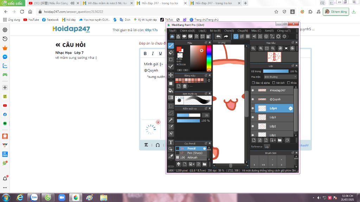Image resolution: width=360 pixels, height=202 pixels.
Task: Hide the Lớp2 layer
Action: click(x=253, y=126)
